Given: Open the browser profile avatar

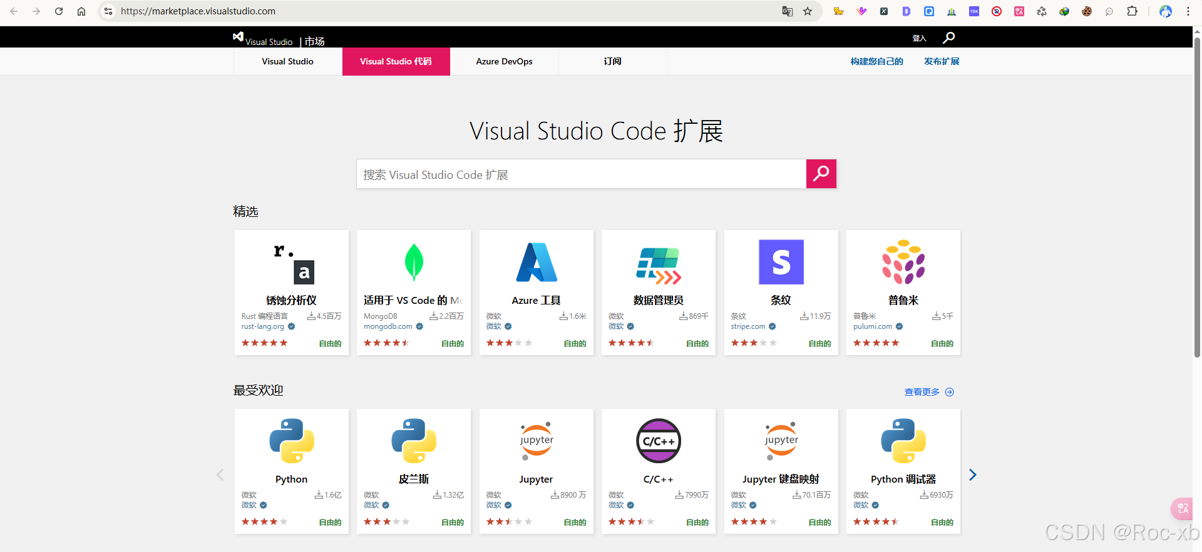Looking at the screenshot, I should (1166, 11).
